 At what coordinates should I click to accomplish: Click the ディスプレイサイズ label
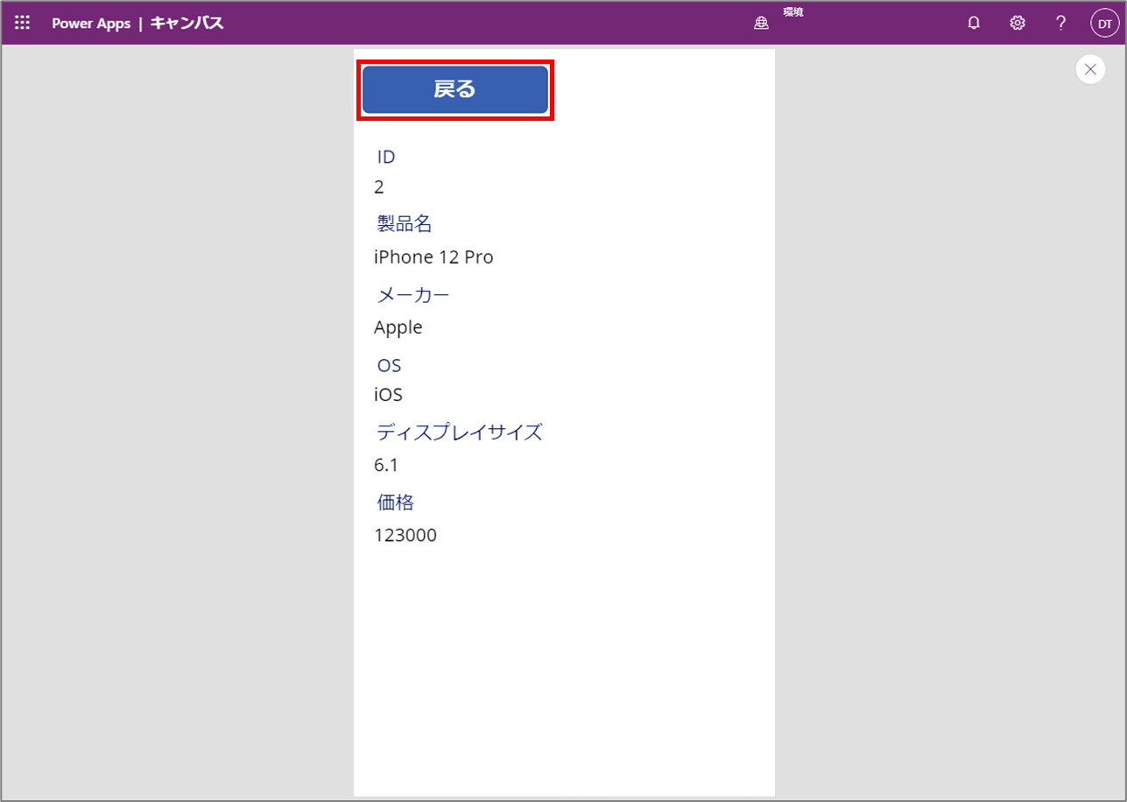pos(460,432)
